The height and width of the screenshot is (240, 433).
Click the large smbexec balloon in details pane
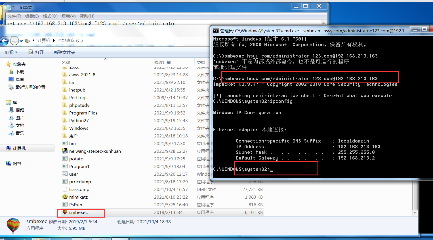pyautogui.click(x=13, y=225)
